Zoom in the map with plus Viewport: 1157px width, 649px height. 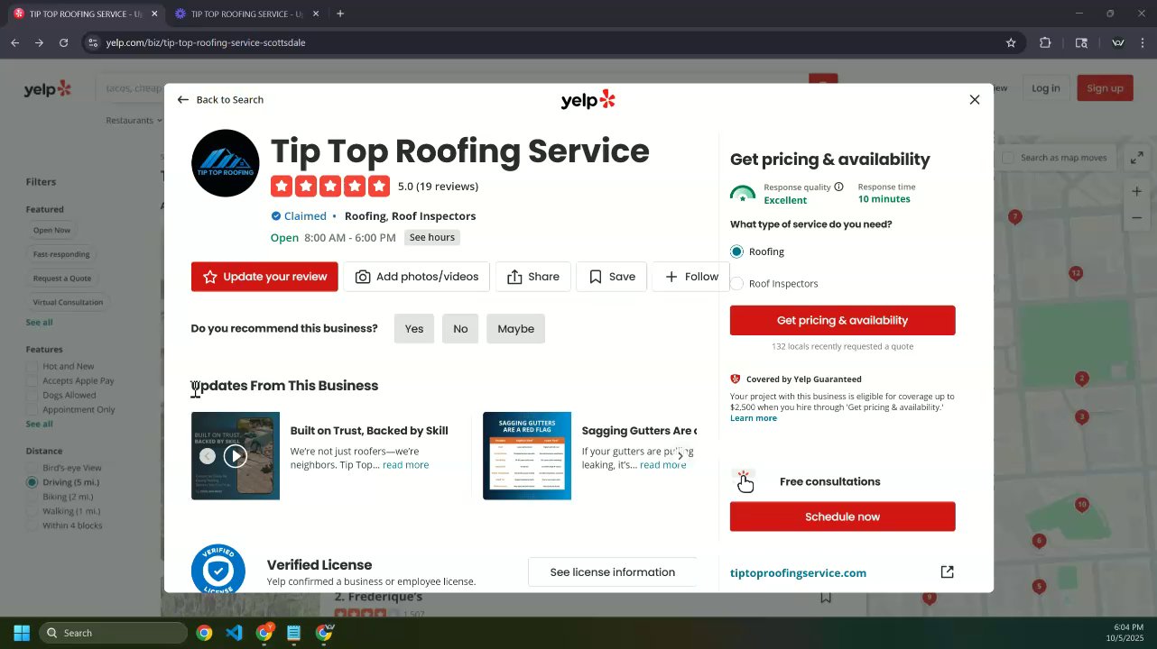(1137, 191)
